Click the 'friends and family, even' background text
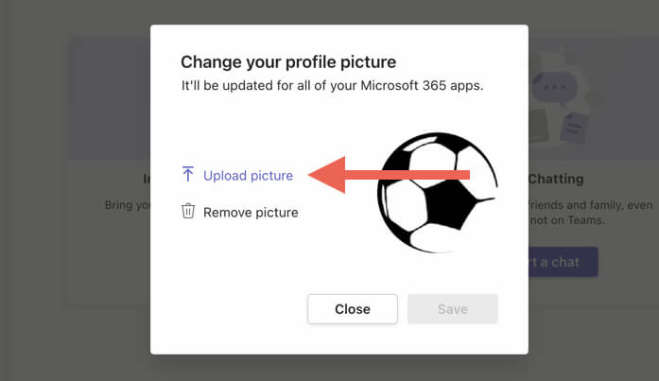The image size is (659, 381). [x=570, y=204]
